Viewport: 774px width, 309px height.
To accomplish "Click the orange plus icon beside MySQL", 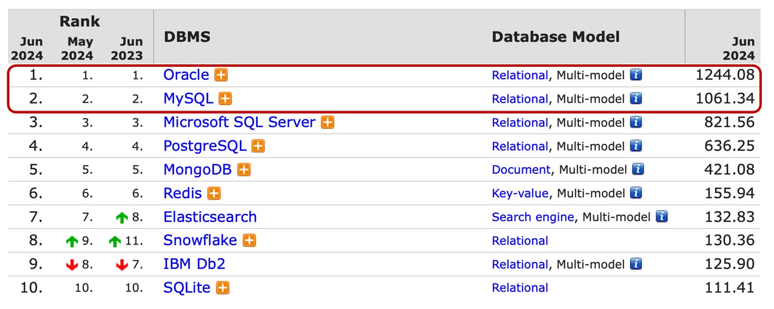I will [225, 99].
